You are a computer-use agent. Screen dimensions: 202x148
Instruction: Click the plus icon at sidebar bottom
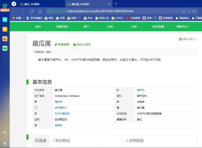point(5,133)
